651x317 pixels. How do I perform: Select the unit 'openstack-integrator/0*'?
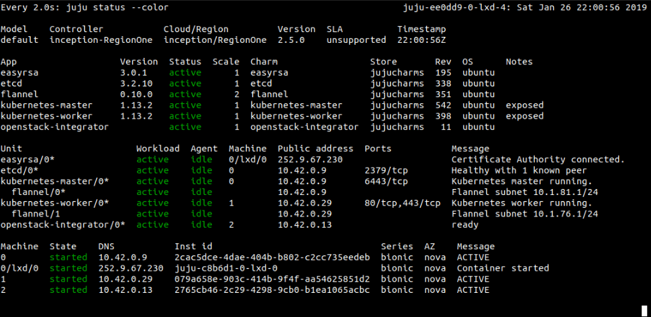click(x=63, y=225)
